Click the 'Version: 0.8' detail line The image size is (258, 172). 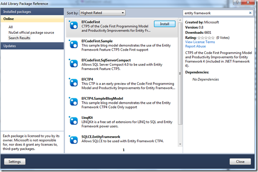pos(194,27)
